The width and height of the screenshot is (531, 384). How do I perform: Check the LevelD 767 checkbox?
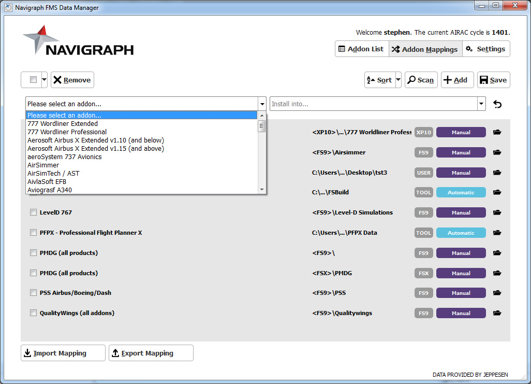(34, 212)
